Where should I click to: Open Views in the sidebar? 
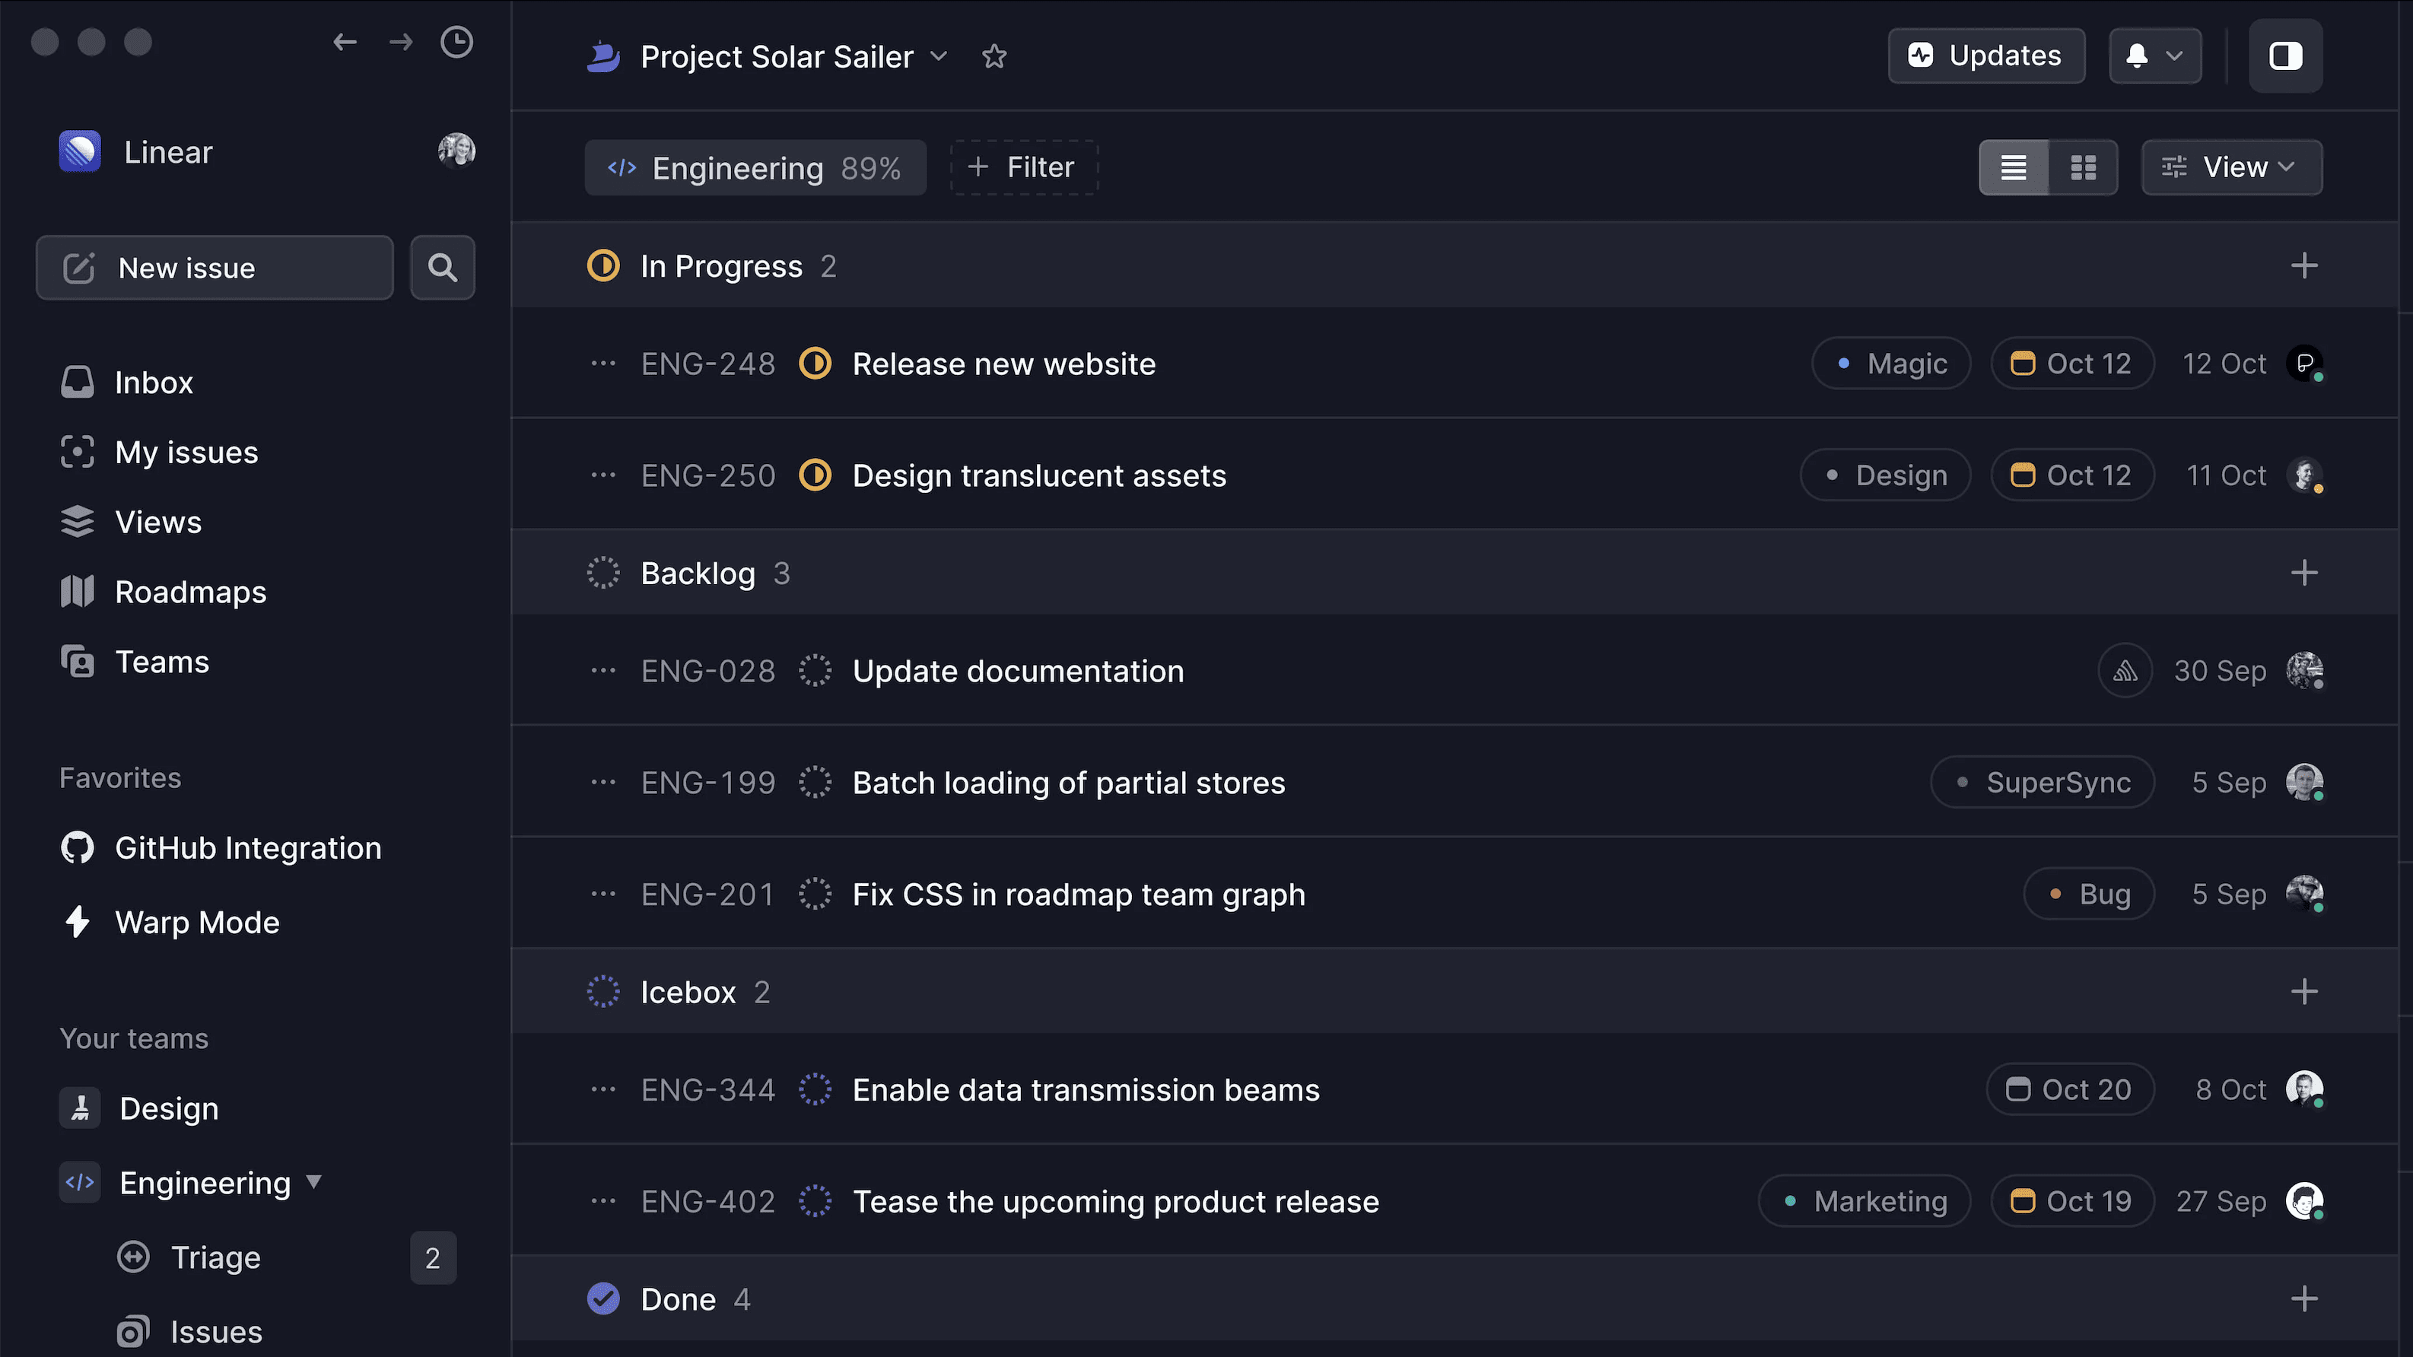pos(131,522)
